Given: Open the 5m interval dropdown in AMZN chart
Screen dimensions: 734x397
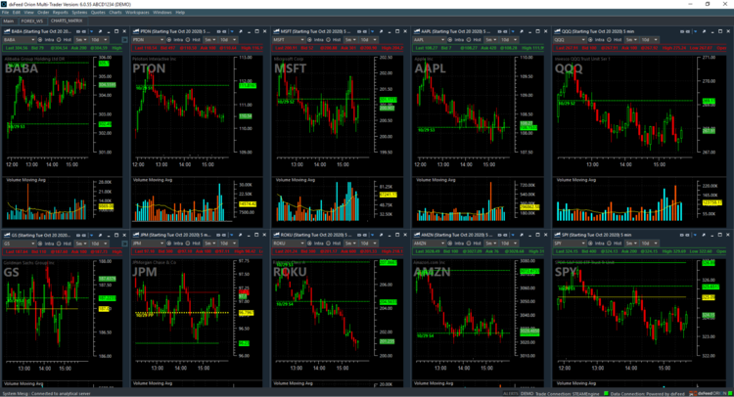Looking at the screenshot, I should coord(491,243).
